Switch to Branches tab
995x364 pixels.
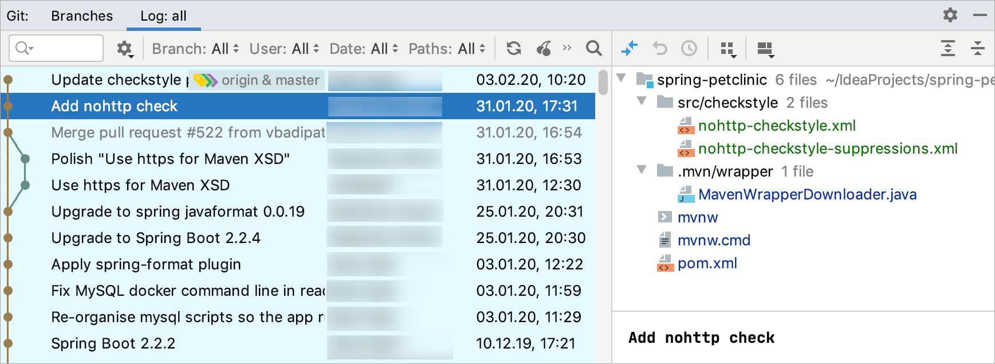[x=82, y=15]
